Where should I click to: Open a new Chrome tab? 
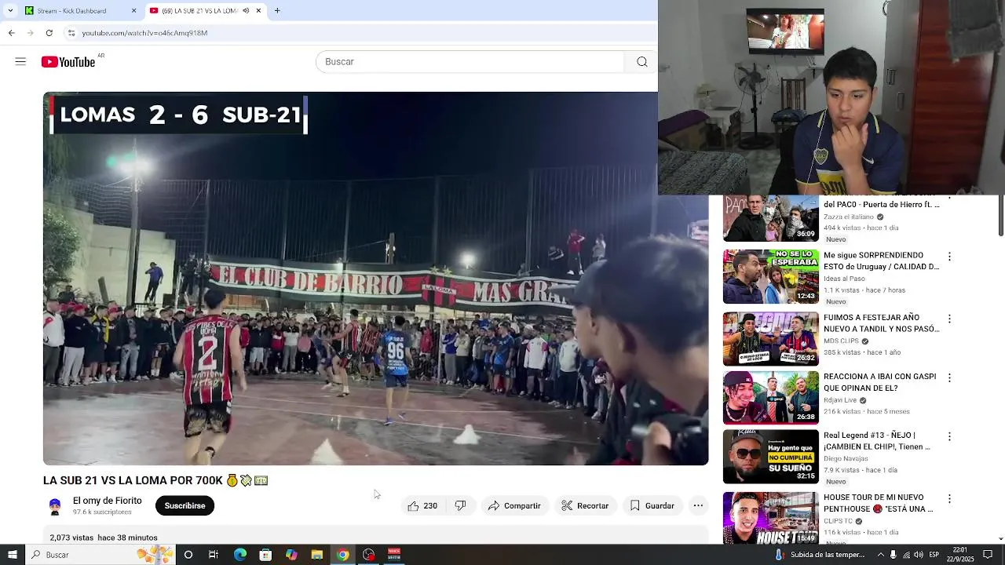[x=277, y=11]
